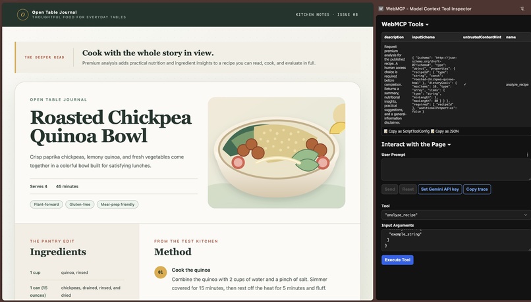Collapse the Interact with the Page section
Viewport: 531px width, 302px height.
pyautogui.click(x=416, y=144)
